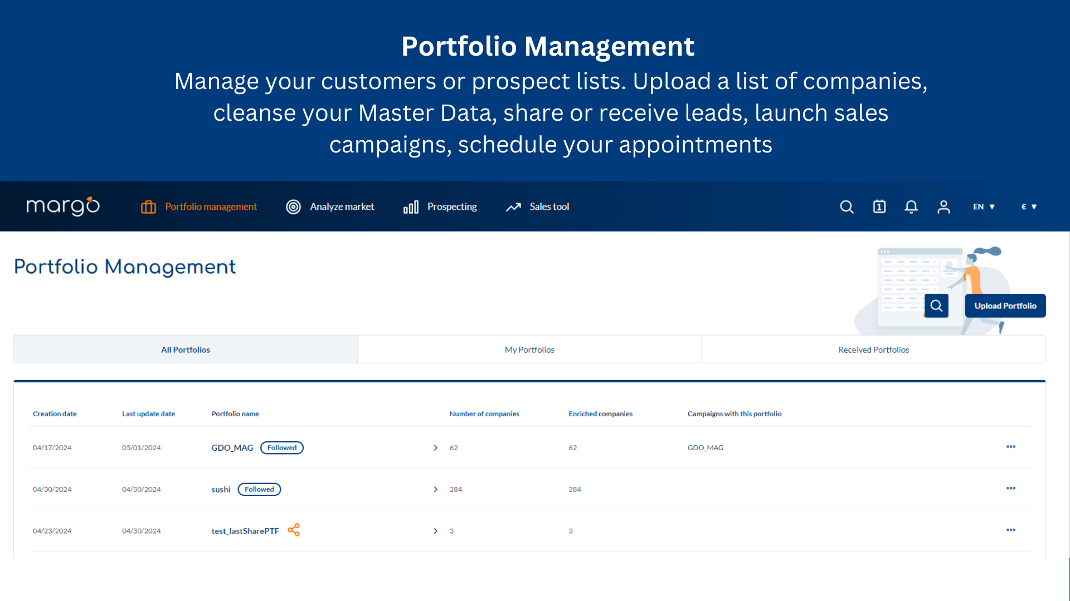Click the user profile icon
Screen dimensions: 1070x601
coord(943,206)
